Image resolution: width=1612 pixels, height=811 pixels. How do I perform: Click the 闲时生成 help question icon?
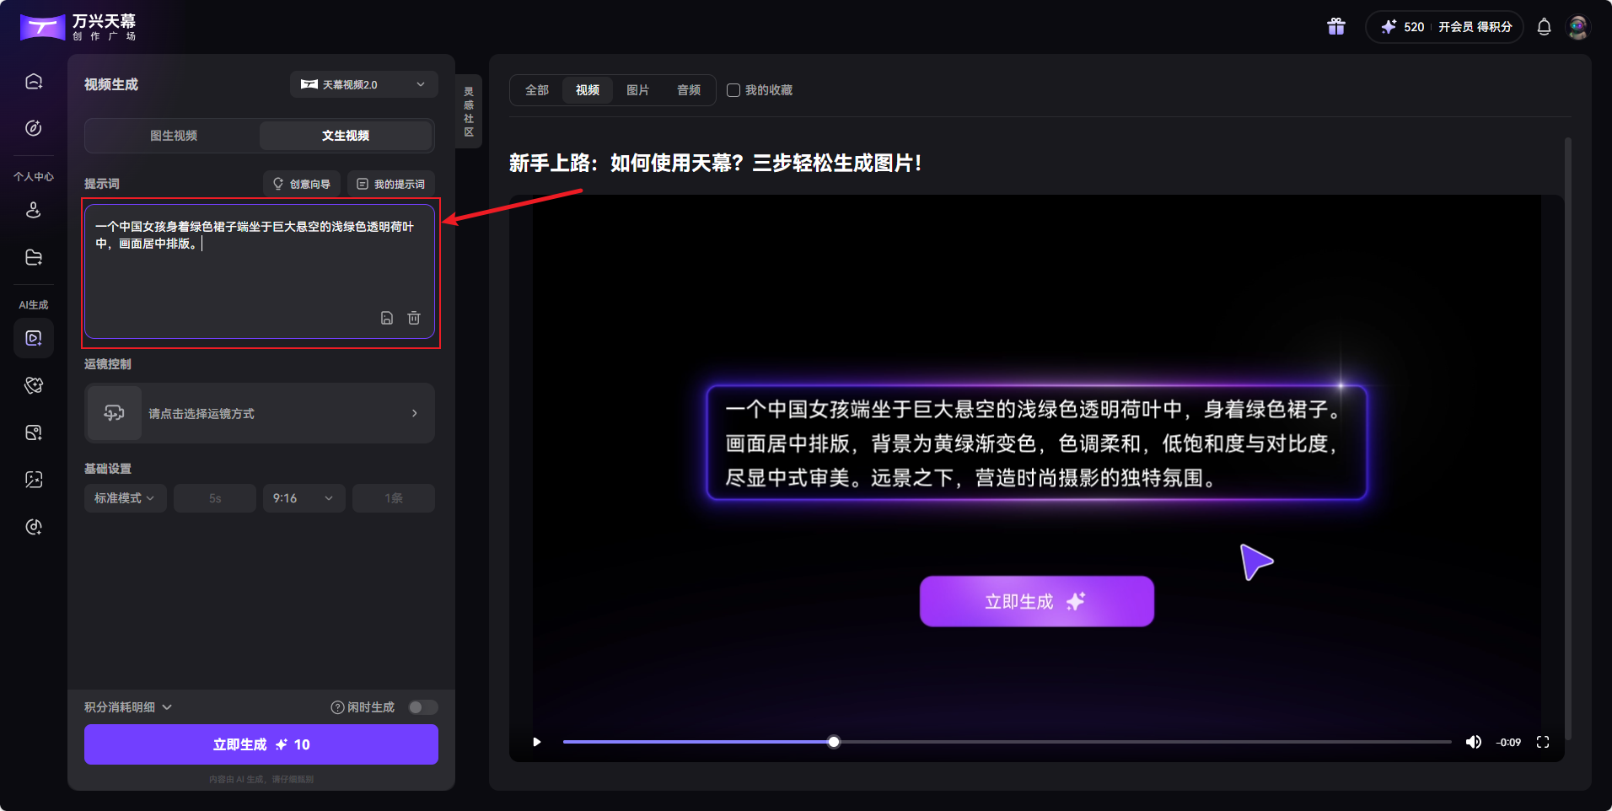[x=337, y=707]
